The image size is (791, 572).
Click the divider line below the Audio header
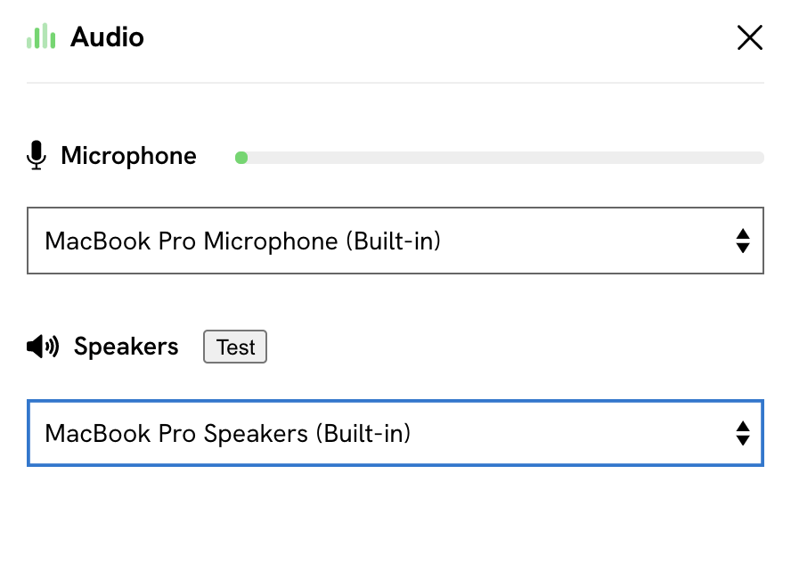(395, 82)
